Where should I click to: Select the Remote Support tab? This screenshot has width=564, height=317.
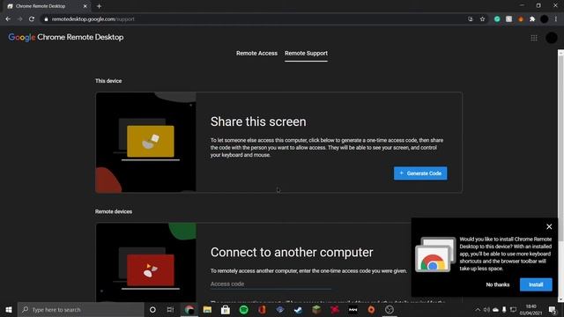tap(306, 53)
